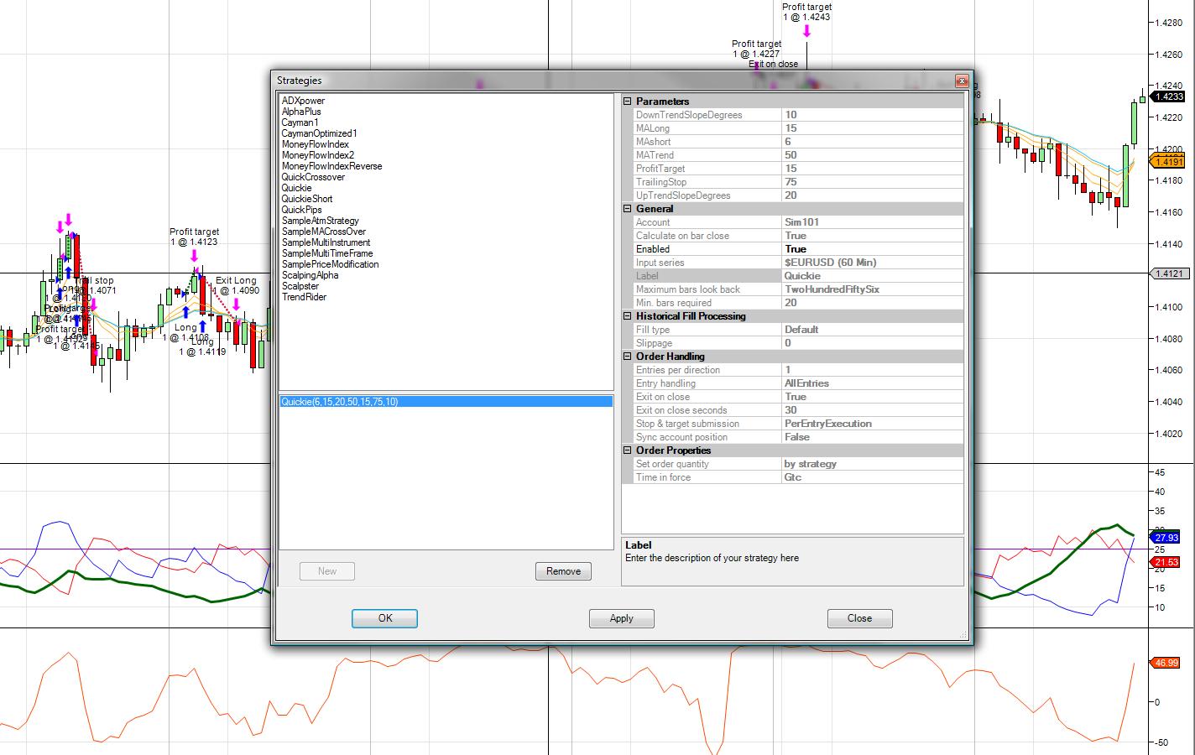The width and height of the screenshot is (1195, 755).
Task: Open the Maximum bars look back dropdown
Action: (873, 289)
